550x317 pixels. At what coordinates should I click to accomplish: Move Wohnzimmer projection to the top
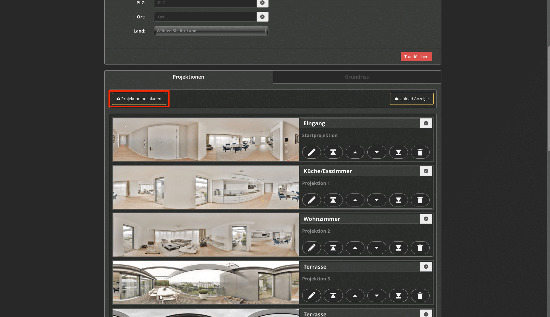coord(333,248)
